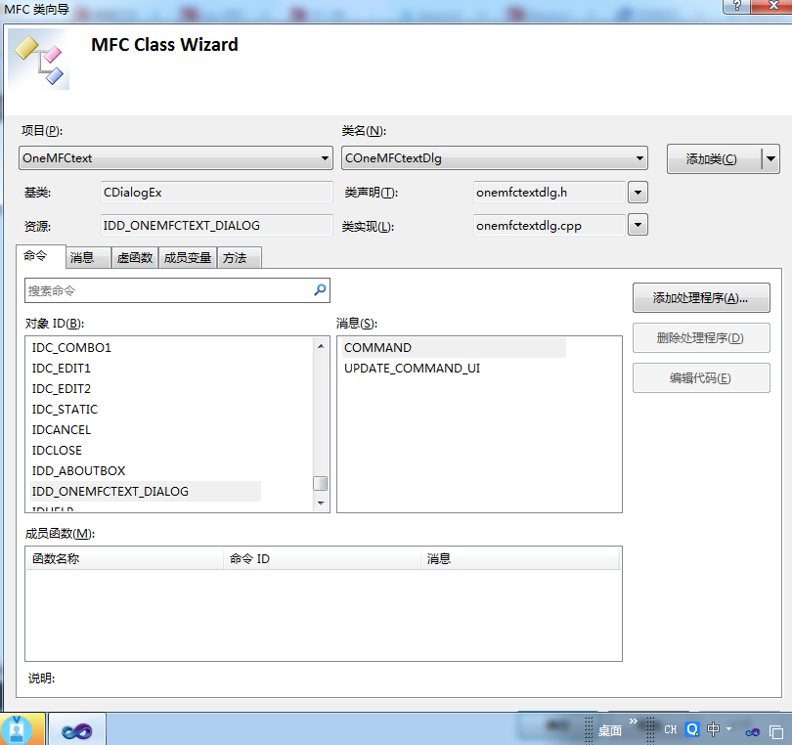Switch to the 虚函数 tab
The height and width of the screenshot is (745, 792).
(x=134, y=256)
